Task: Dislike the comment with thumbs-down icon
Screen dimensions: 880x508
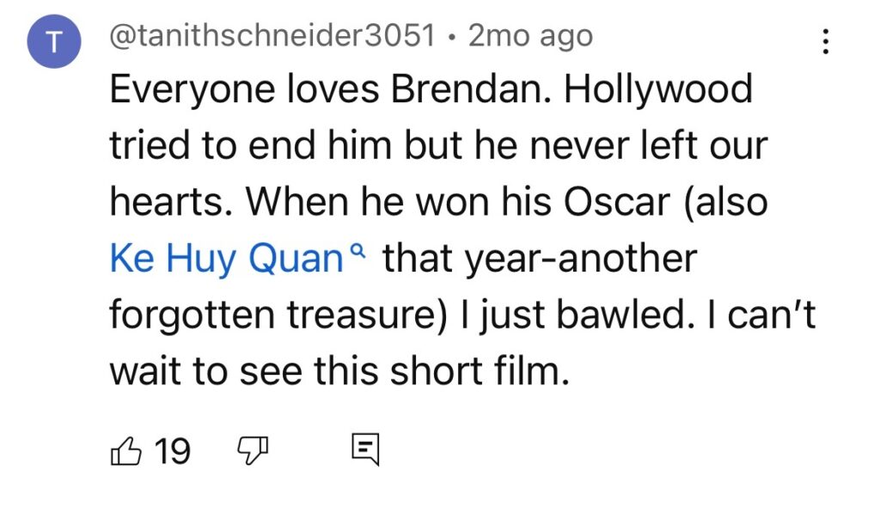Action: tap(253, 450)
